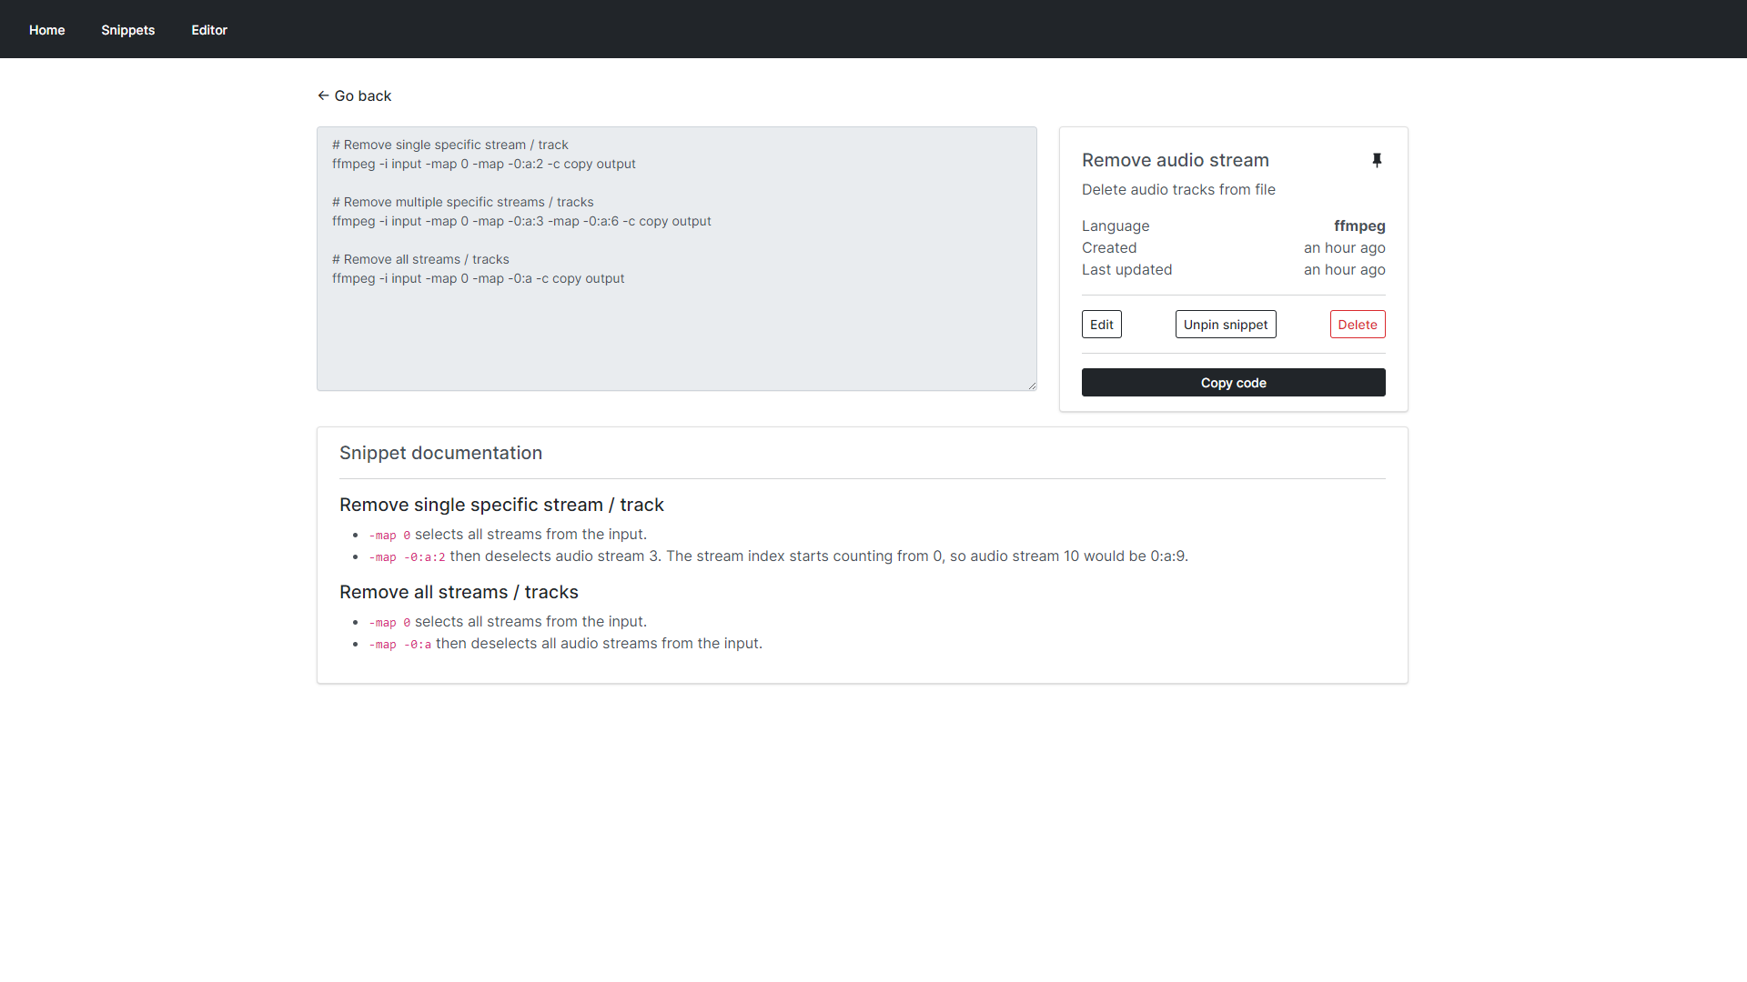Click the Snippet documentation heading
Viewport: 1747px width, 982px height.
coord(440,453)
